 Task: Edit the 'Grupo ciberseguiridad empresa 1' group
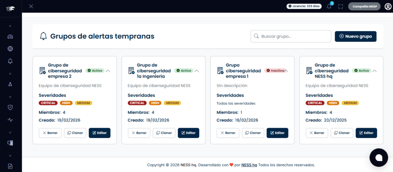pos(277,133)
